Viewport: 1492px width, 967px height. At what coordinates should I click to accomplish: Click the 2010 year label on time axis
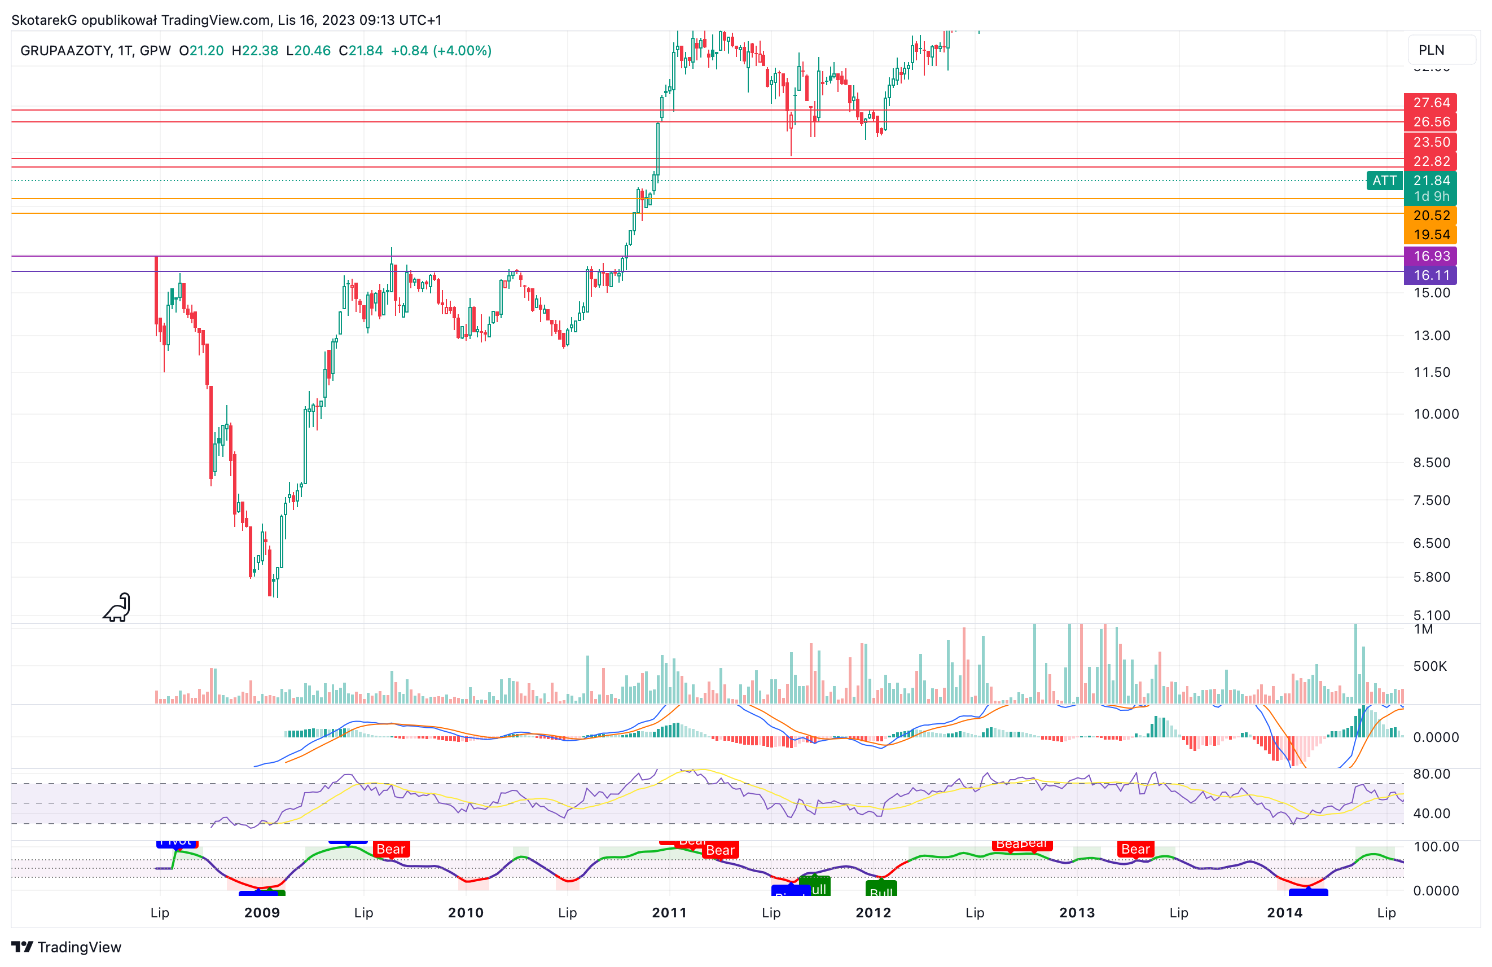466,912
